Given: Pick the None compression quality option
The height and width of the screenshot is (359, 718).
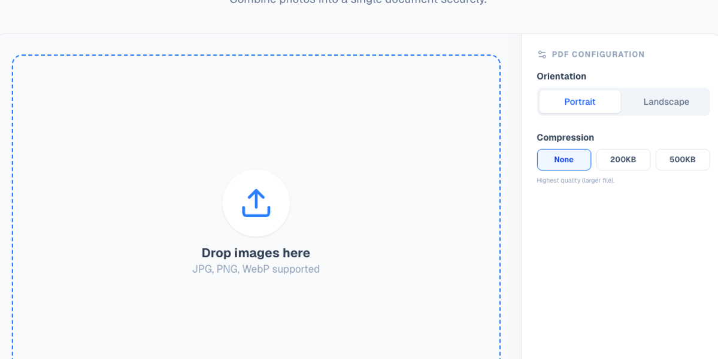Looking at the screenshot, I should pyautogui.click(x=564, y=159).
